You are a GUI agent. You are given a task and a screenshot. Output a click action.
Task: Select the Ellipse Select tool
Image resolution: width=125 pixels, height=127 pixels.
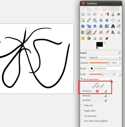(89, 14)
